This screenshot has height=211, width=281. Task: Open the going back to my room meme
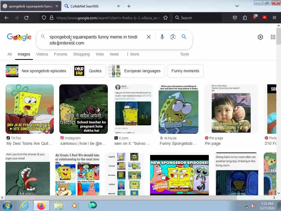coord(237,174)
